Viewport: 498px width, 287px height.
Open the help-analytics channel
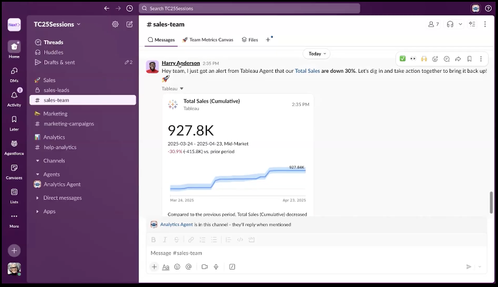(x=83, y=147)
